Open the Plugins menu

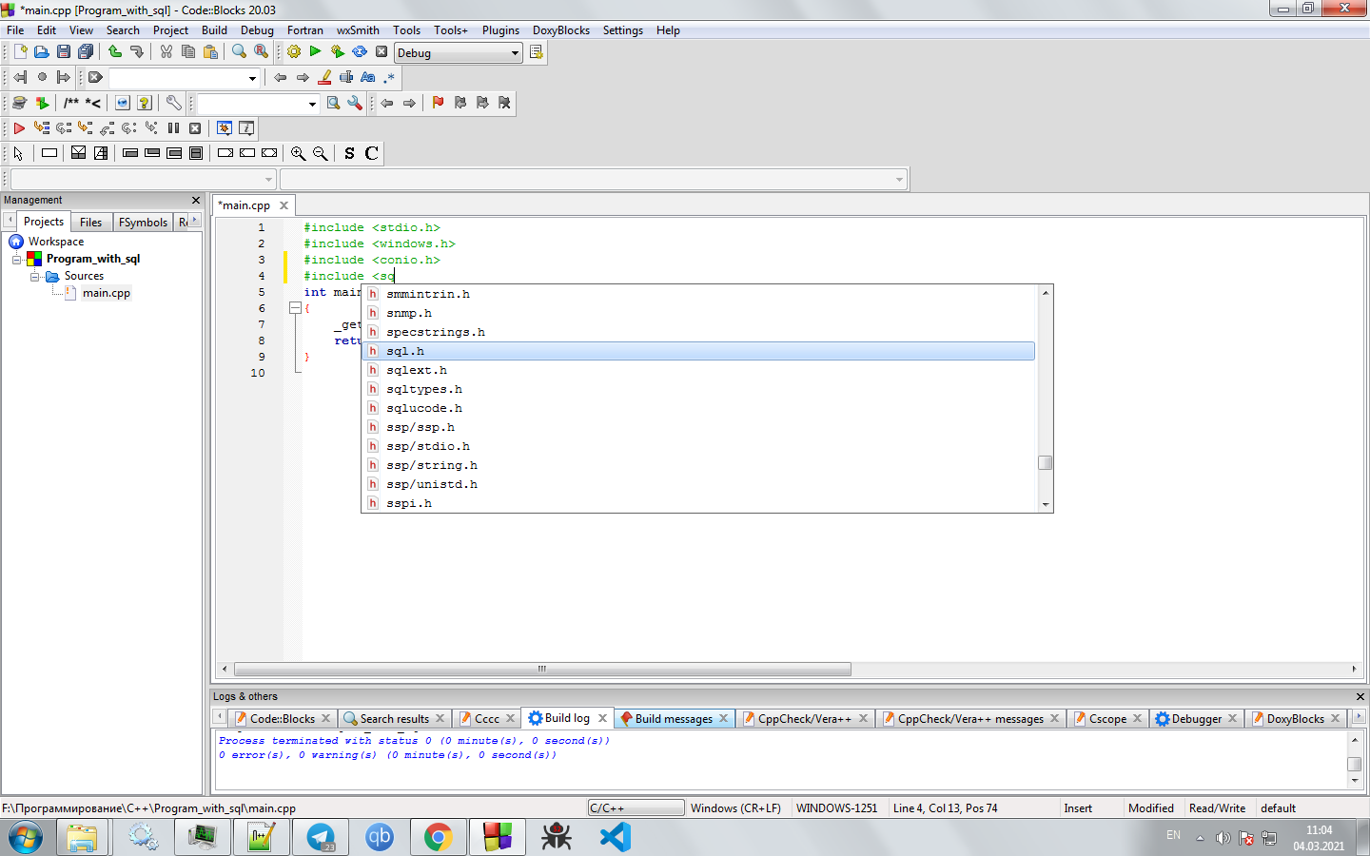500,30
